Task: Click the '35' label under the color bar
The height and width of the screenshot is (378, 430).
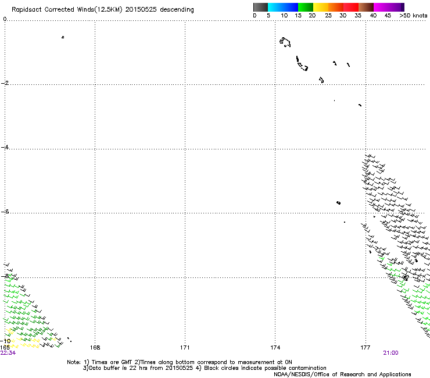Action: click(358, 16)
